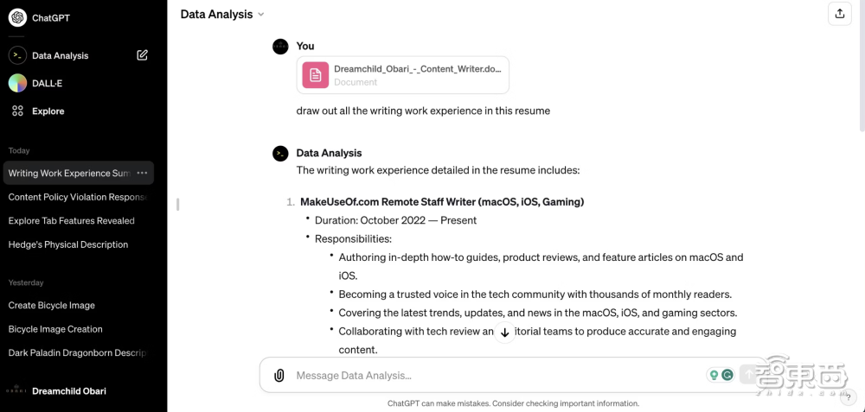865x412 pixels.
Task: Open the attached Dreamchild_Obari resume document
Action: 402,75
